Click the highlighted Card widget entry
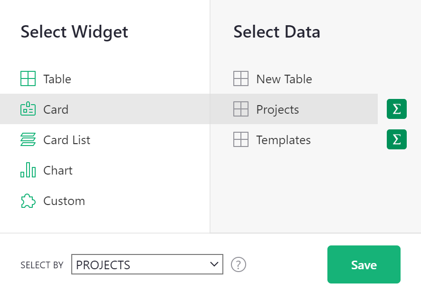The width and height of the screenshot is (421, 293). [x=56, y=109]
